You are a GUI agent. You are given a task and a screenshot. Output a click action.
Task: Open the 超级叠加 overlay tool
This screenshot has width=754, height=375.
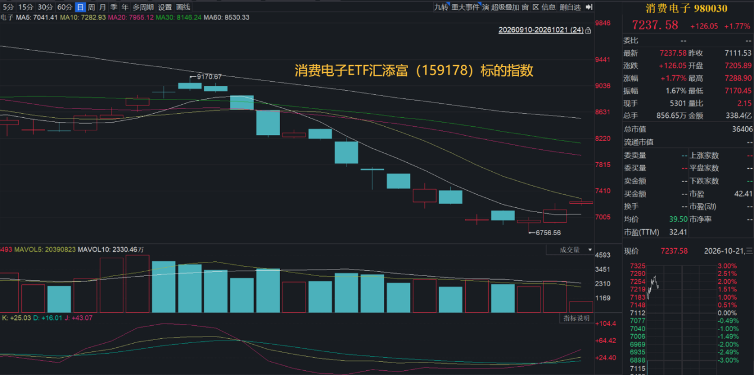coord(505,7)
